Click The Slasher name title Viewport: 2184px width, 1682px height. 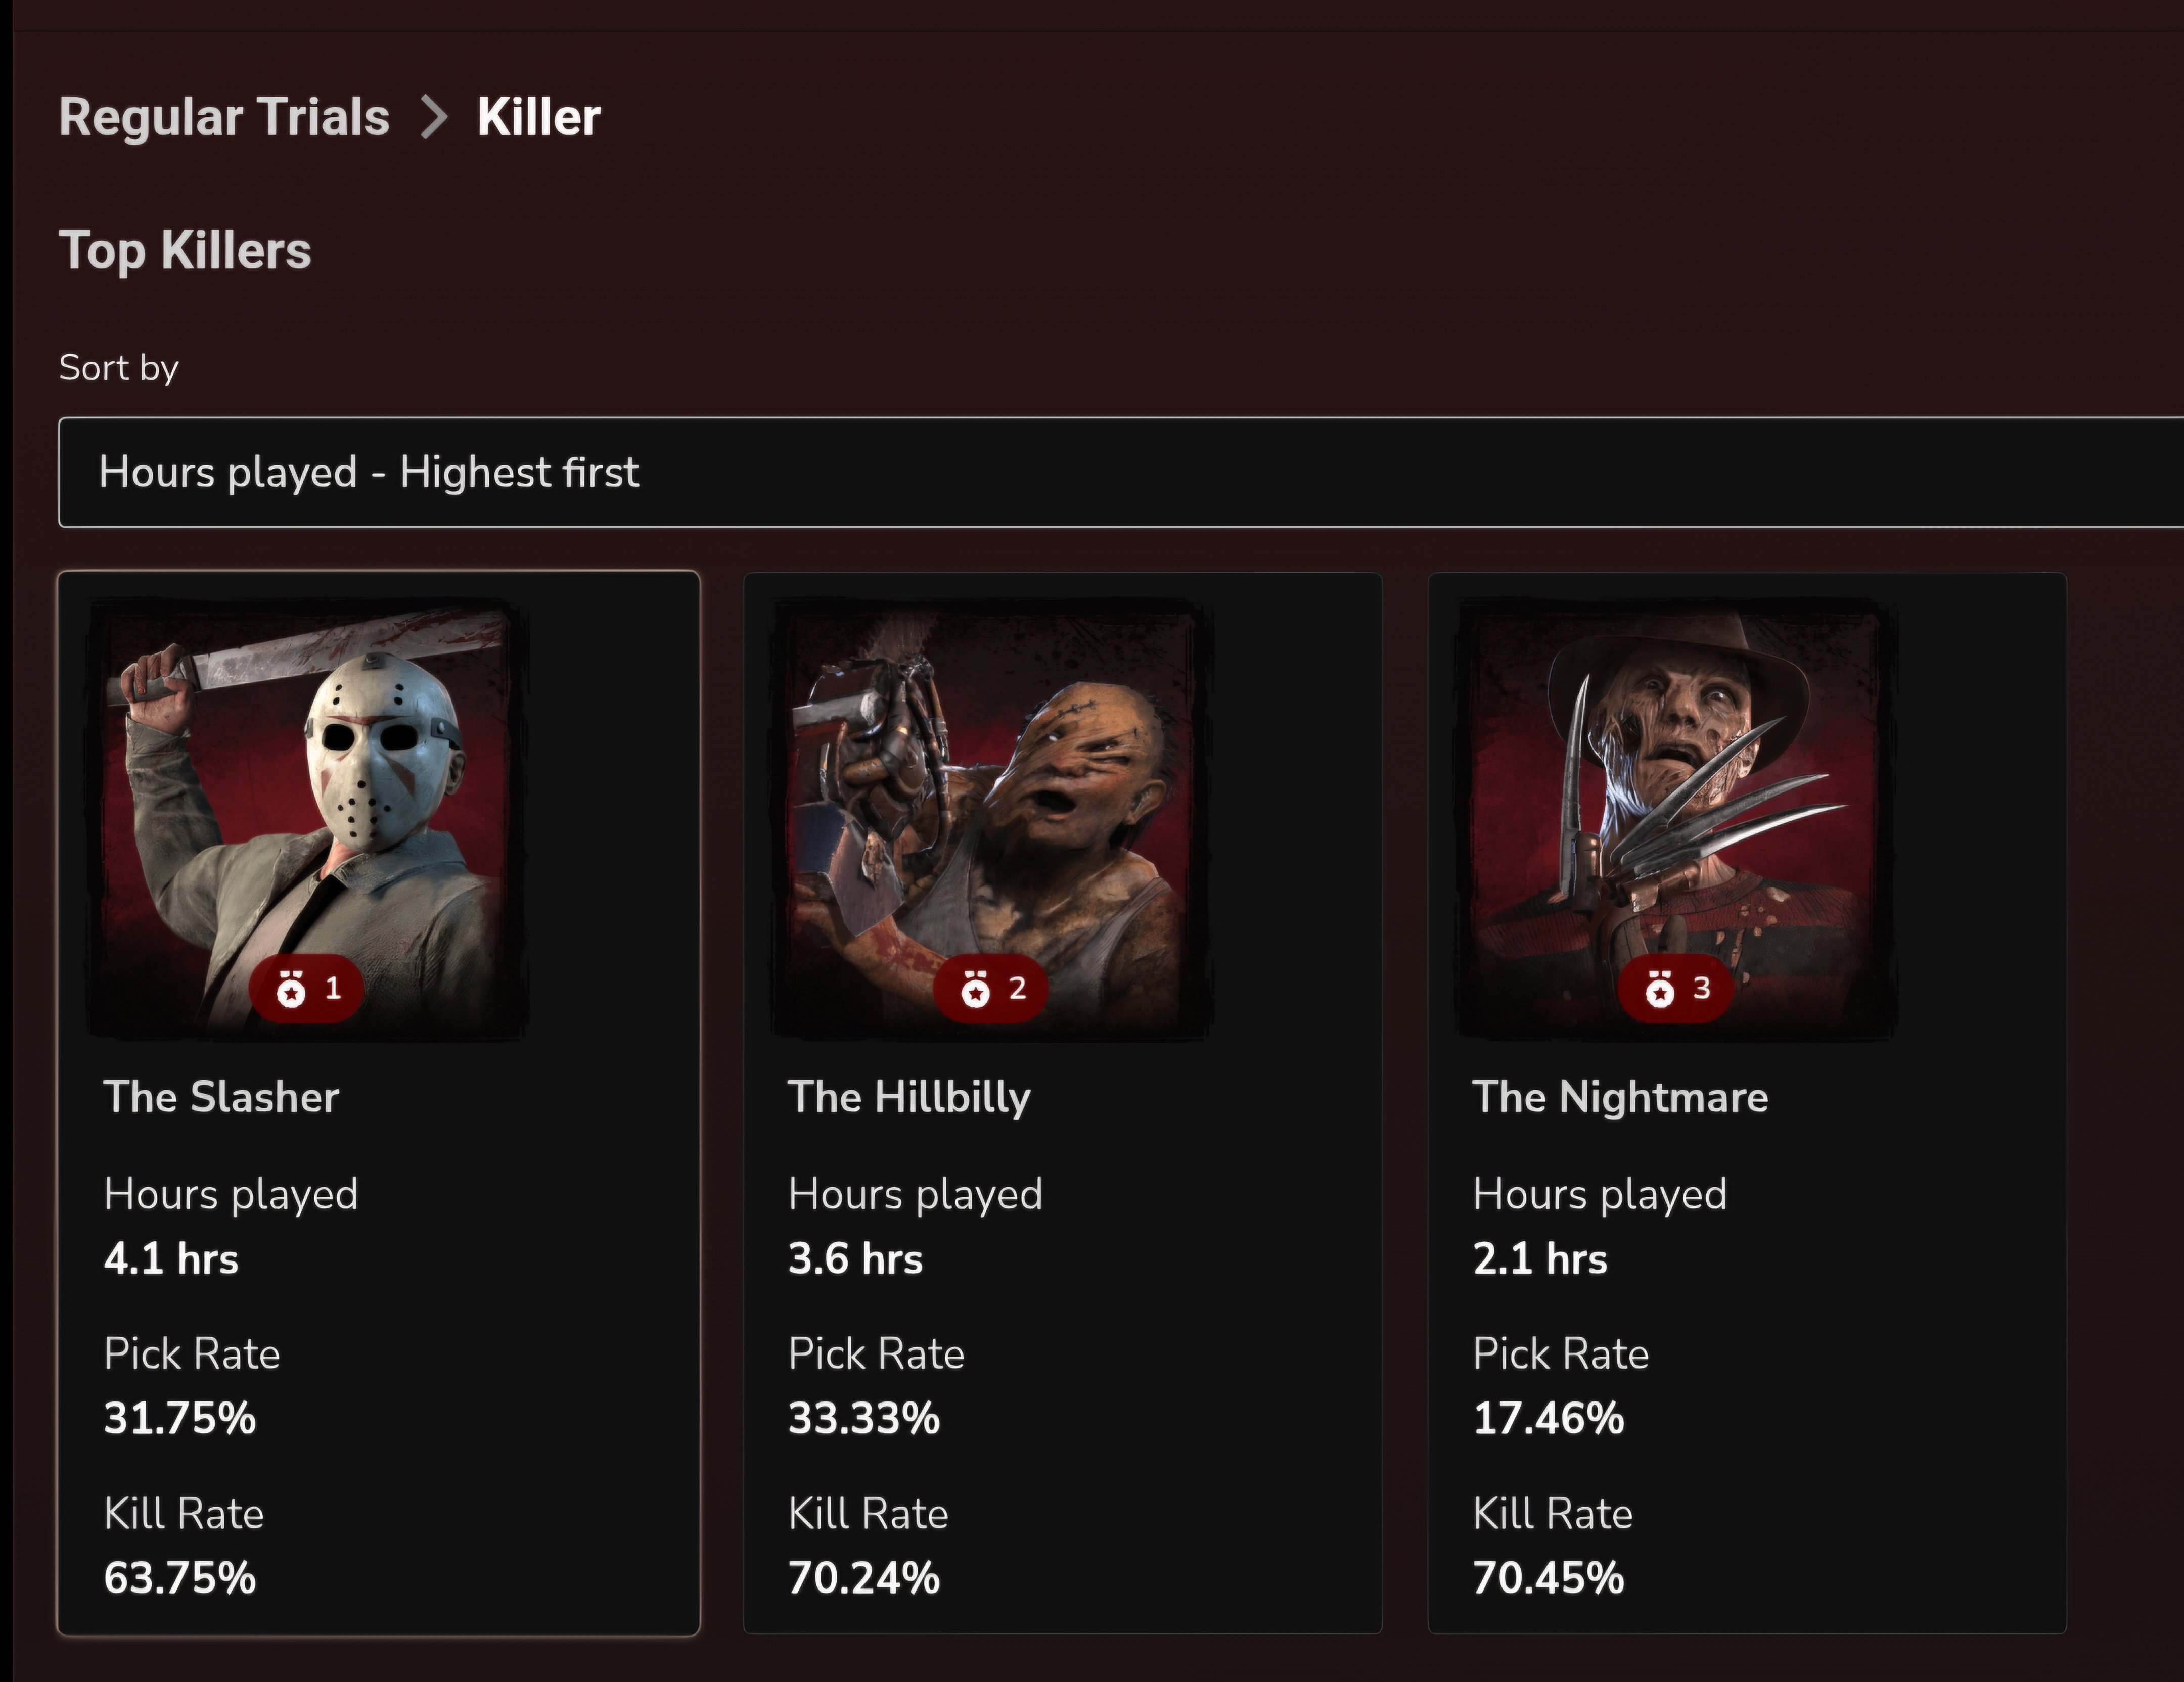point(222,1097)
